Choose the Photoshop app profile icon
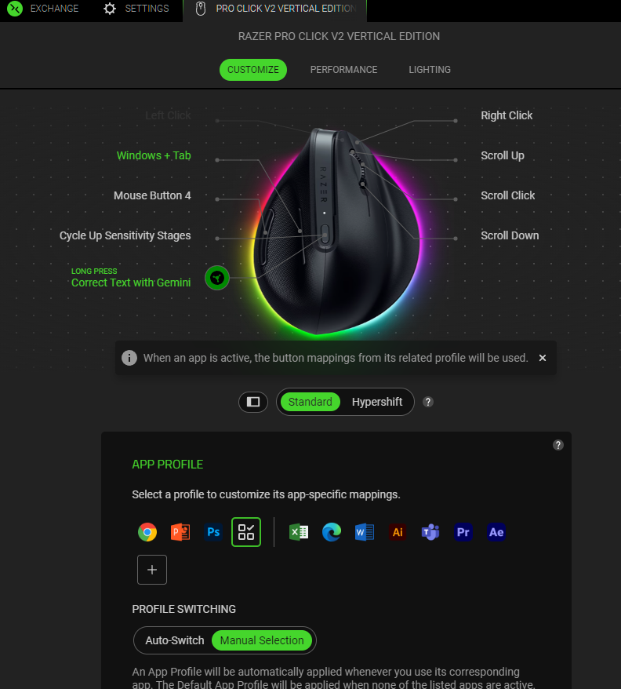The width and height of the screenshot is (621, 689). tap(213, 532)
